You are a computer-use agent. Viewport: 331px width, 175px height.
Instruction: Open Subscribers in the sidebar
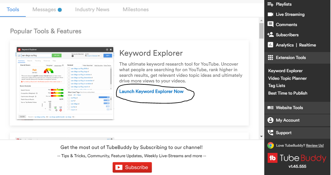point(287,35)
